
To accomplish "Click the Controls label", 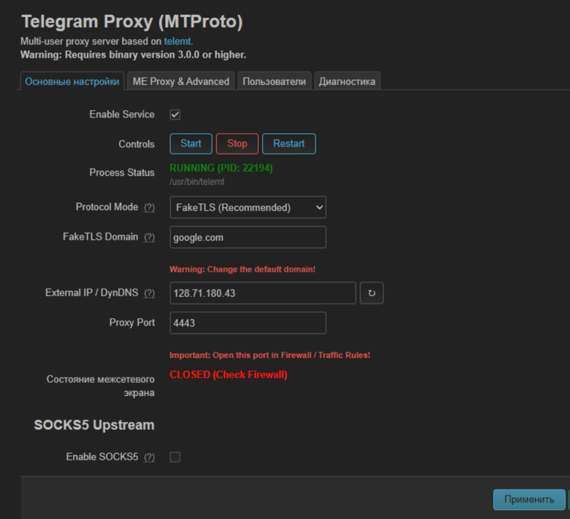I will (137, 144).
